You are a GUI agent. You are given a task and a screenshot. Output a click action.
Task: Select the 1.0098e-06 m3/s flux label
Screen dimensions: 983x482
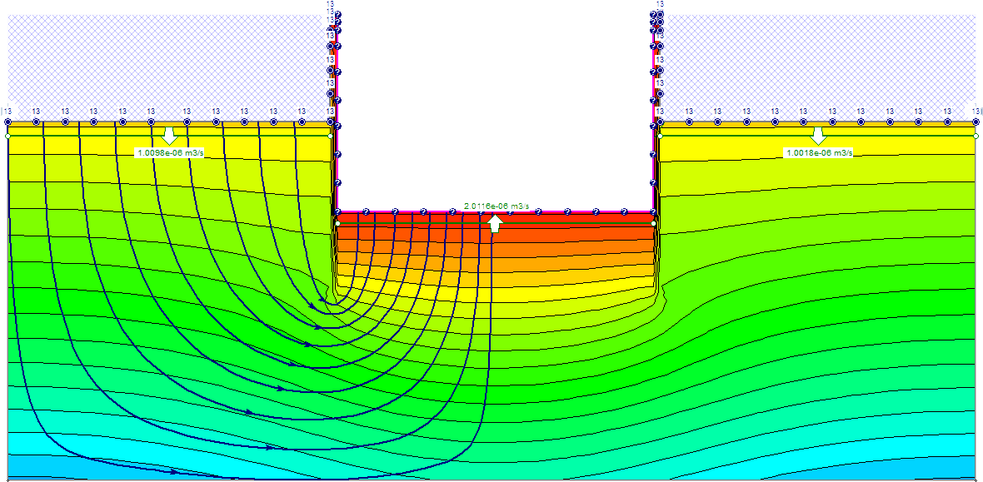point(170,153)
